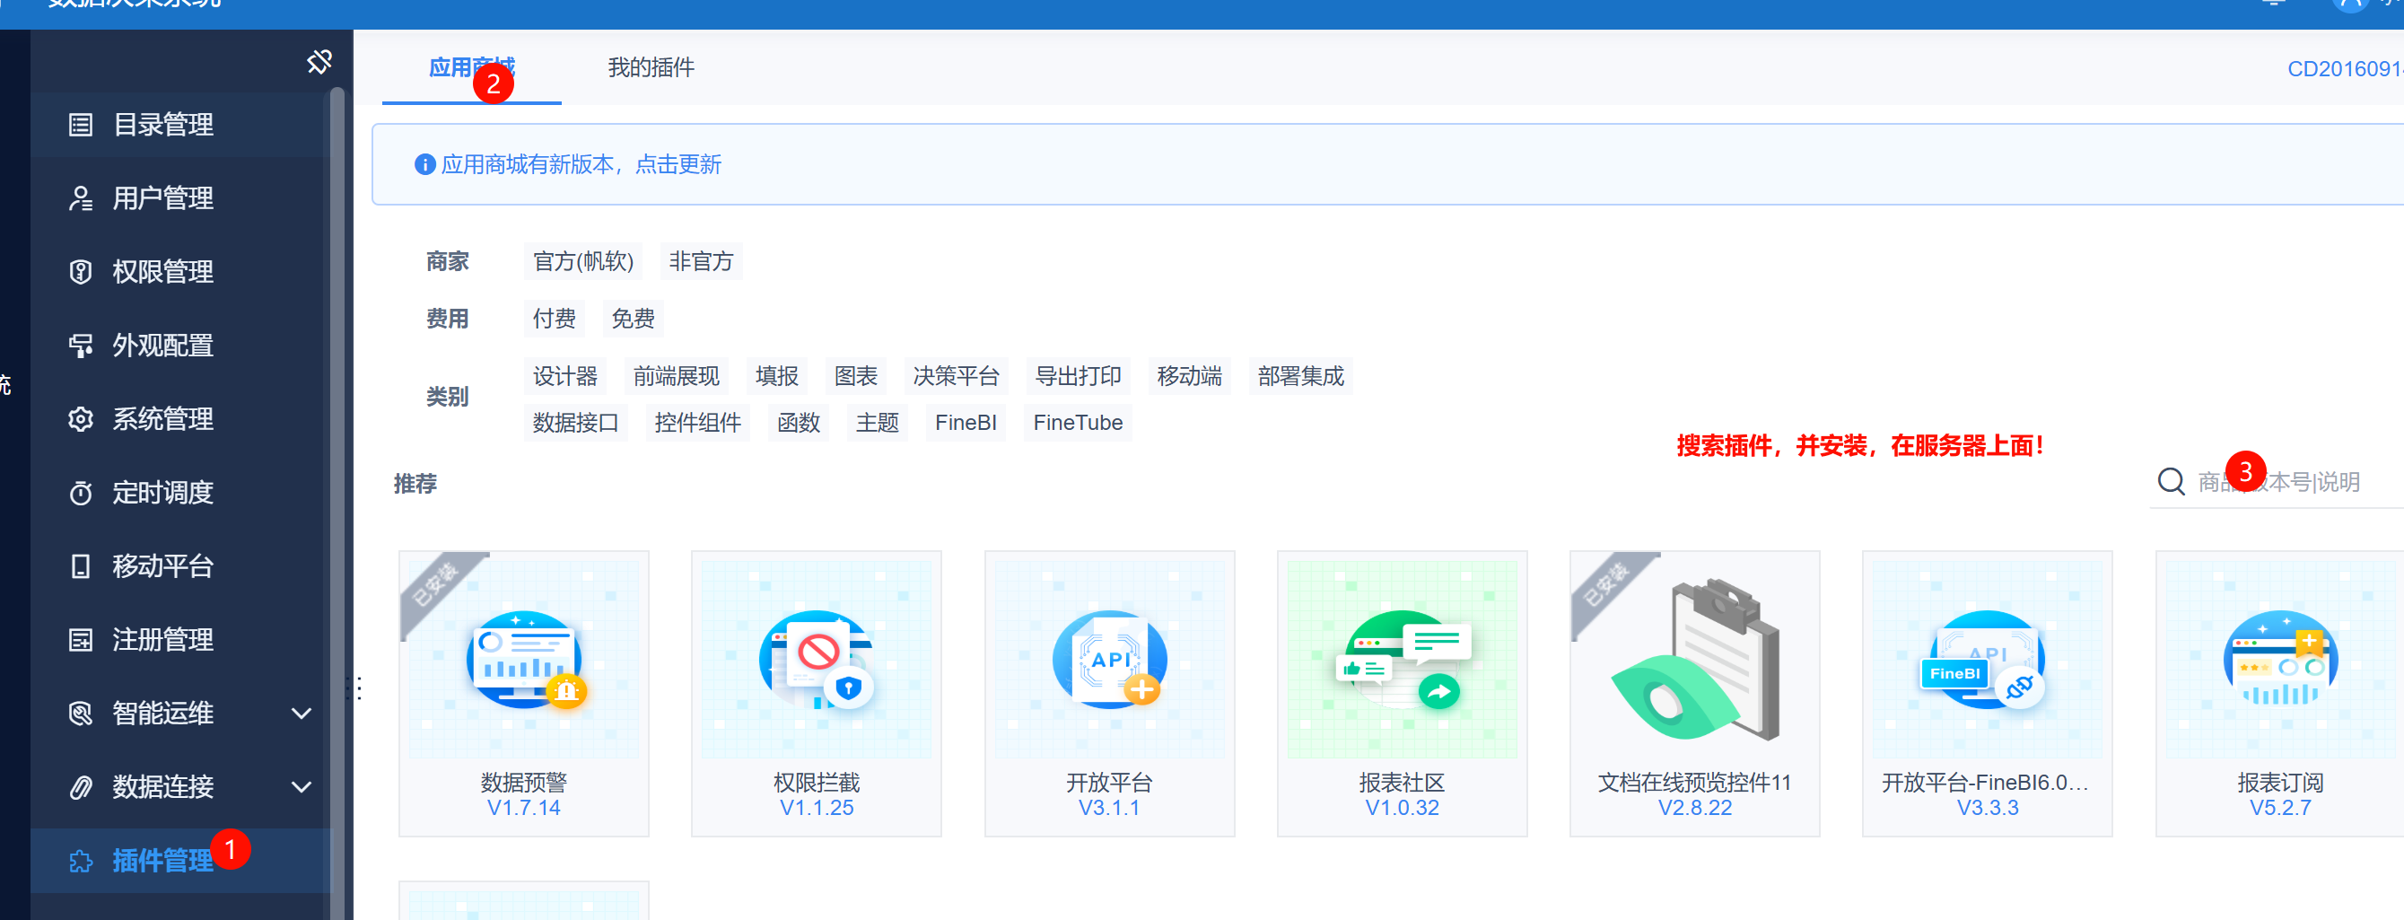Screen dimensions: 2404x920
Task: Filter by 免费 plugins
Action: pyautogui.click(x=633, y=320)
